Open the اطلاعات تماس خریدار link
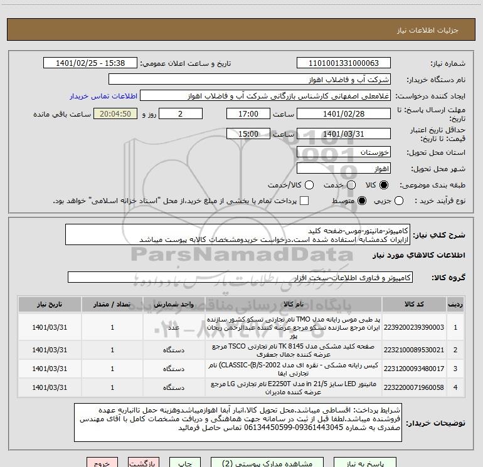Image resolution: width=483 pixels, height=467 pixels. pyautogui.click(x=103, y=96)
